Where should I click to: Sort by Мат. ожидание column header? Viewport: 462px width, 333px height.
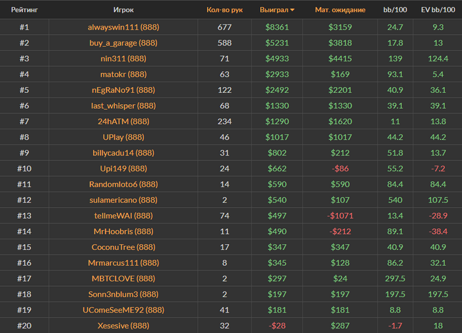pos(340,11)
